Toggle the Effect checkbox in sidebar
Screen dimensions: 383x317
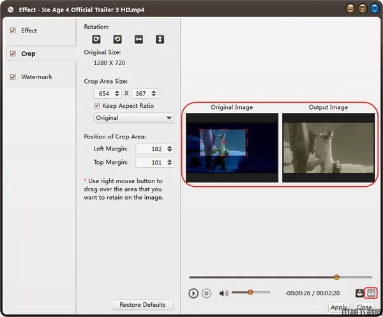[x=13, y=31]
